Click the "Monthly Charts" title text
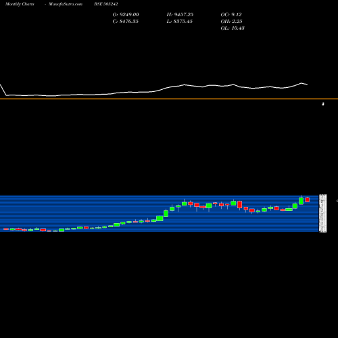 (20, 4)
